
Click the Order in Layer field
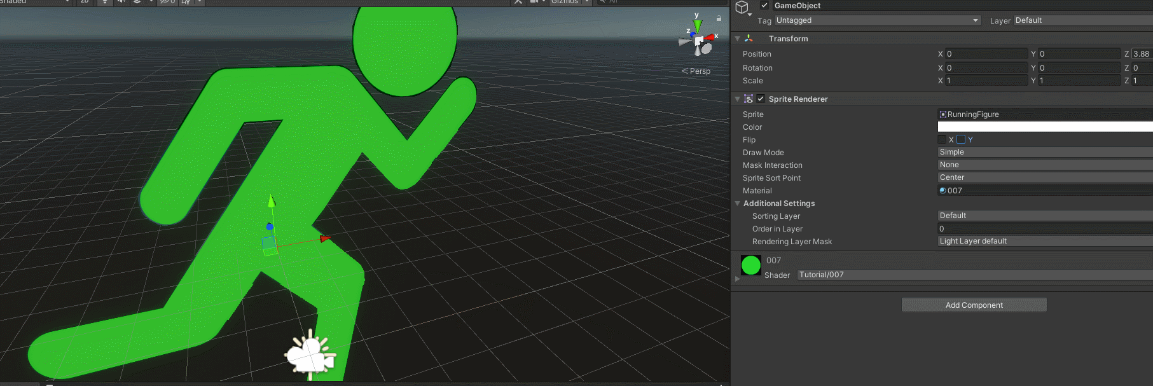pos(1046,228)
